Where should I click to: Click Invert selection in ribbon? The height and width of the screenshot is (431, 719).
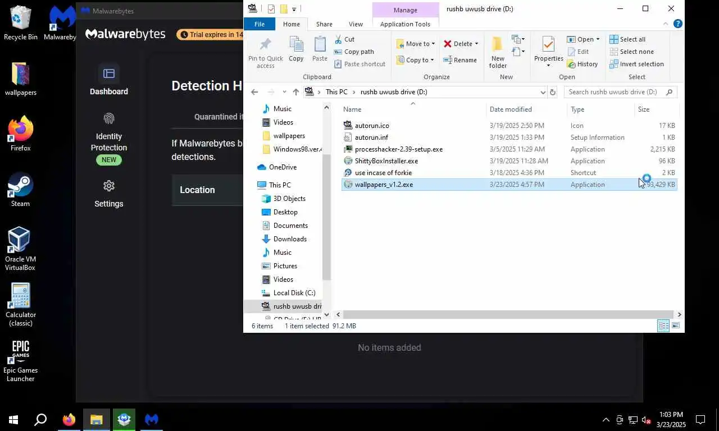636,64
